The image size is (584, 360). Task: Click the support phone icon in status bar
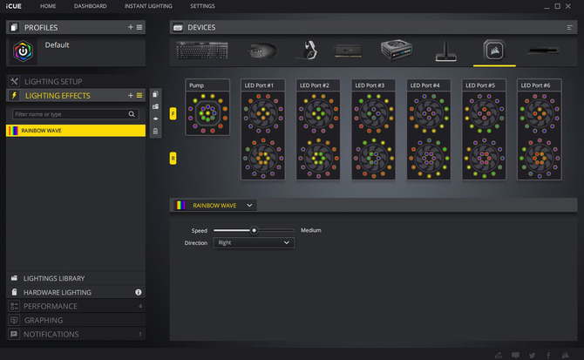pos(499,355)
